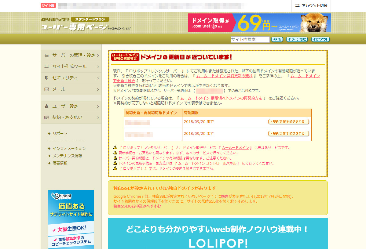Click the credit card icon beside 契約・お支払い
The image size is (366, 249).
(47, 117)
